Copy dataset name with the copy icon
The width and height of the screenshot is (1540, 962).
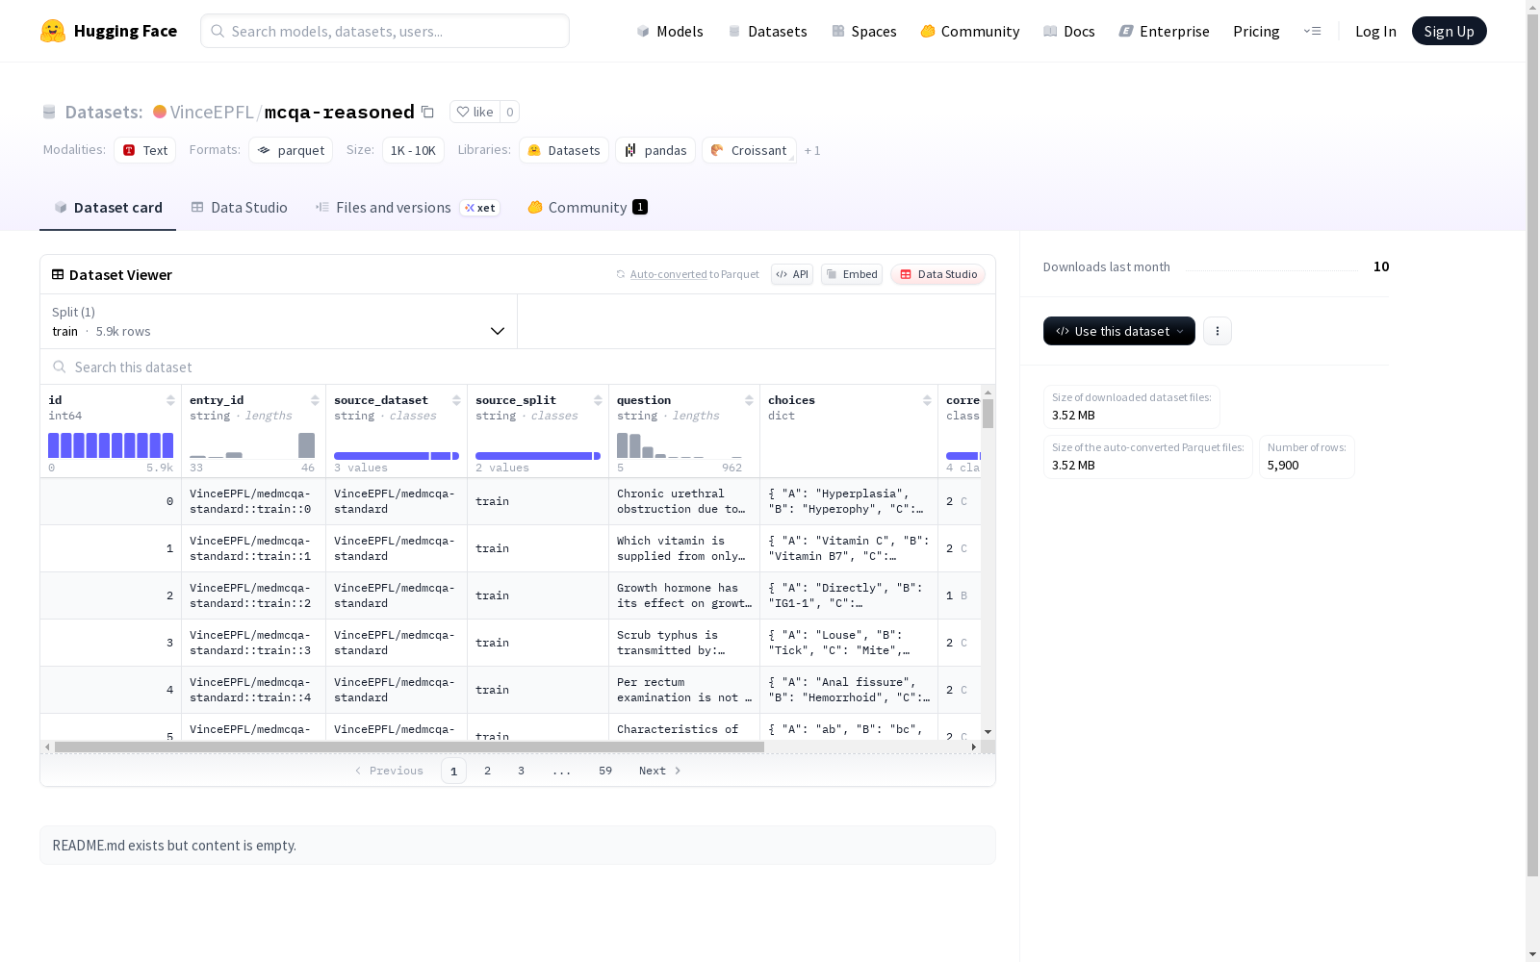[x=427, y=112]
